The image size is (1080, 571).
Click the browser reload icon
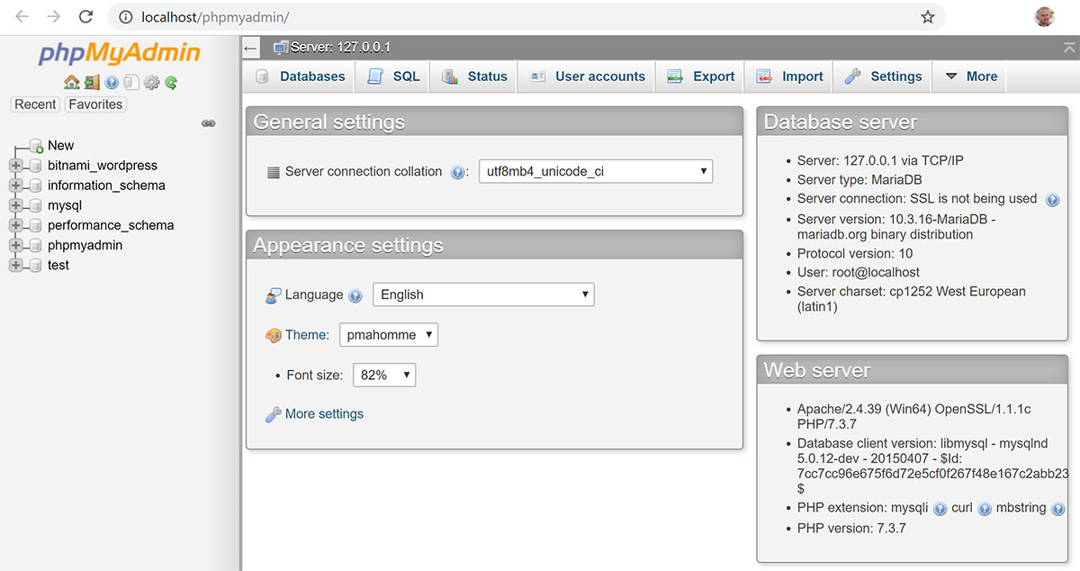85,17
